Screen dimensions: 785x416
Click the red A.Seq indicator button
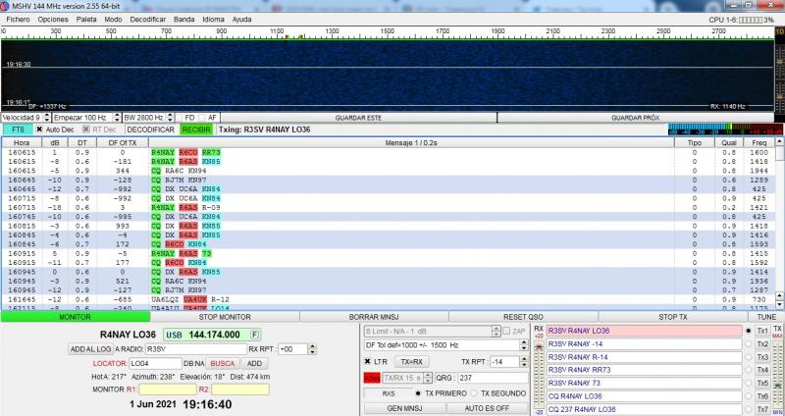click(x=372, y=378)
